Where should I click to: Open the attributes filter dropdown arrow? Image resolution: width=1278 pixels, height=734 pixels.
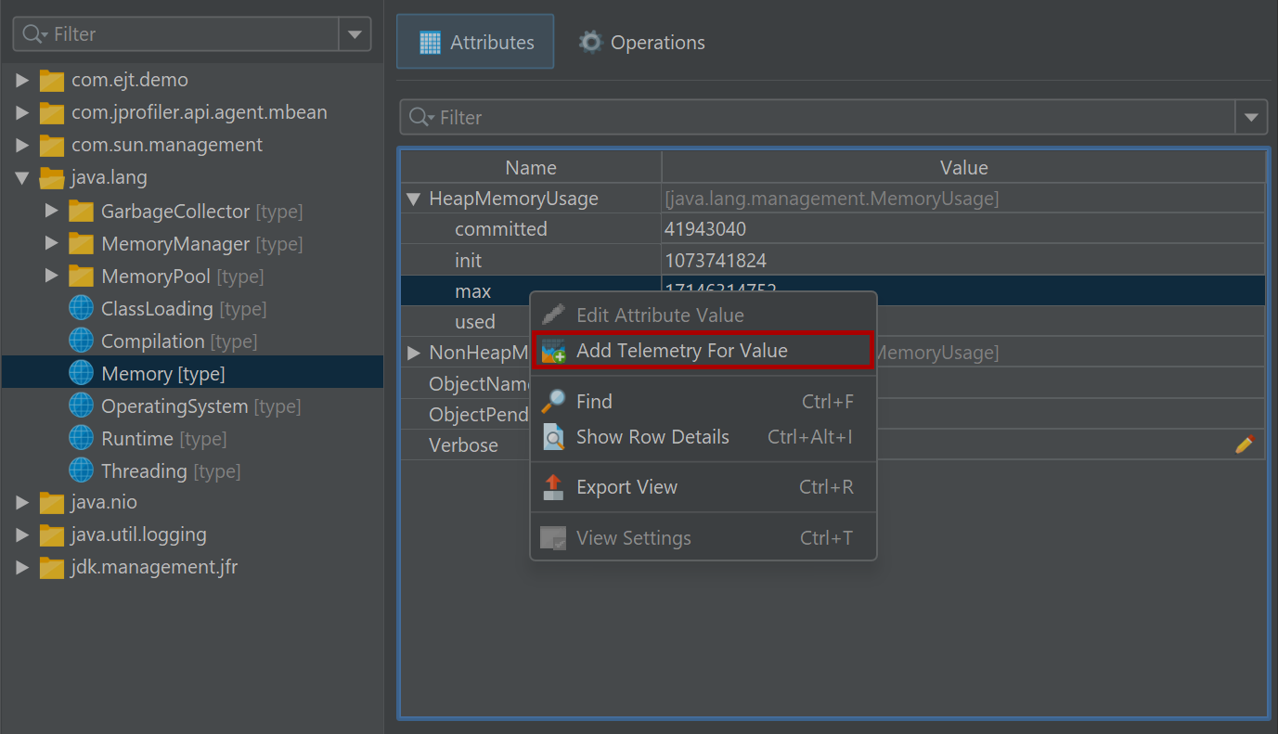[1251, 118]
